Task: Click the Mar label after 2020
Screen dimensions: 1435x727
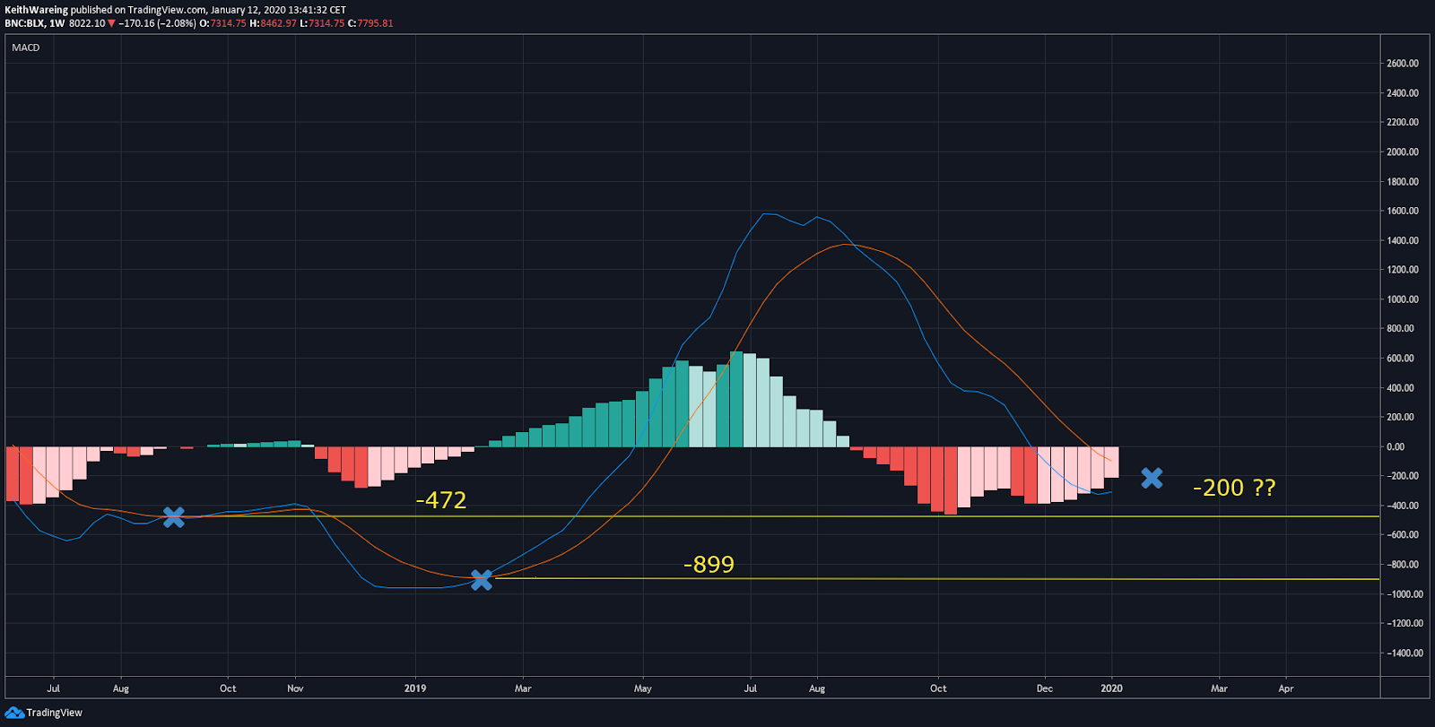Action: pyautogui.click(x=1219, y=688)
